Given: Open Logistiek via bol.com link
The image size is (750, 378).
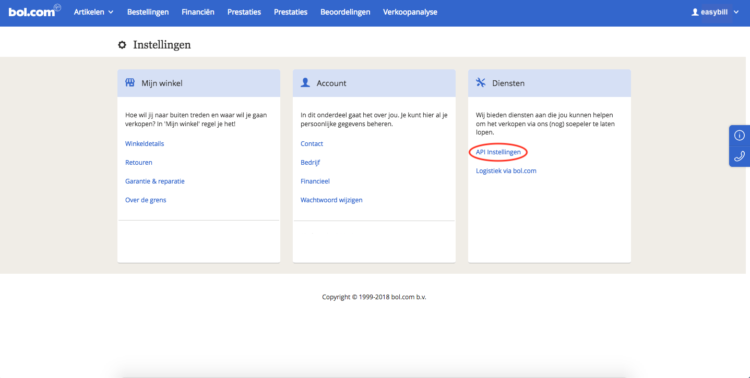Looking at the screenshot, I should point(506,171).
